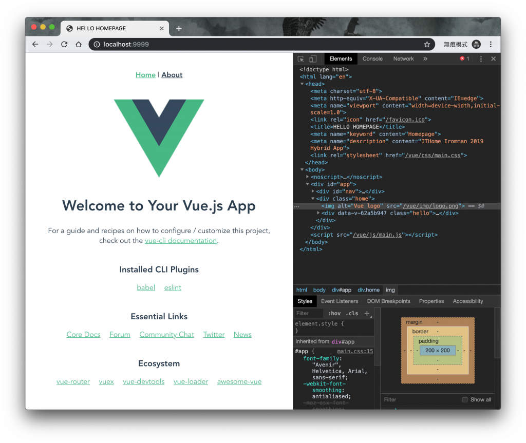
Task: Expand the div id="nav" node
Action: coord(313,191)
